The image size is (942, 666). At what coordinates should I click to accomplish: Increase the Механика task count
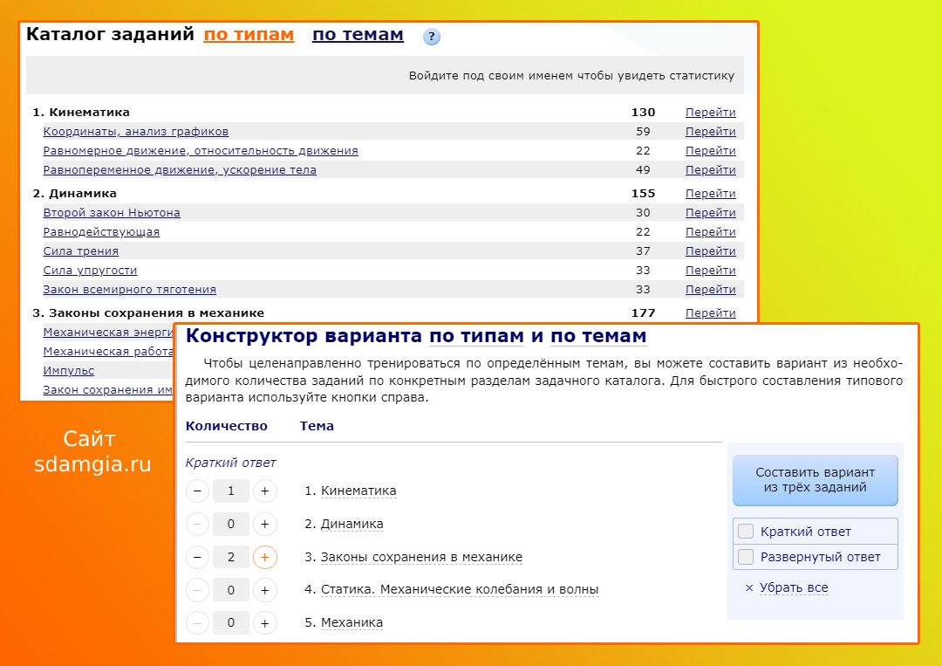coord(265,623)
